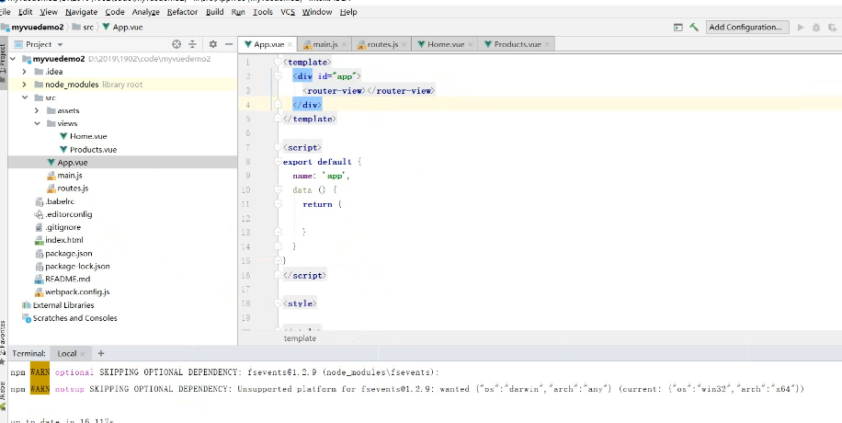Click External Libraries icon in tree
Viewport: 842px width, 423px height.
27,305
